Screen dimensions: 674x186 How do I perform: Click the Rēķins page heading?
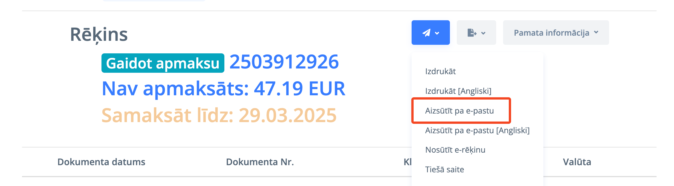(x=99, y=35)
